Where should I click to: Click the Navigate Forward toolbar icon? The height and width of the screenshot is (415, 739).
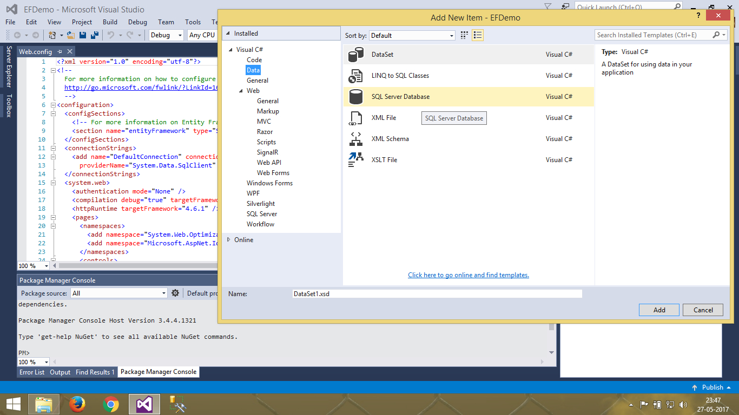pos(35,35)
